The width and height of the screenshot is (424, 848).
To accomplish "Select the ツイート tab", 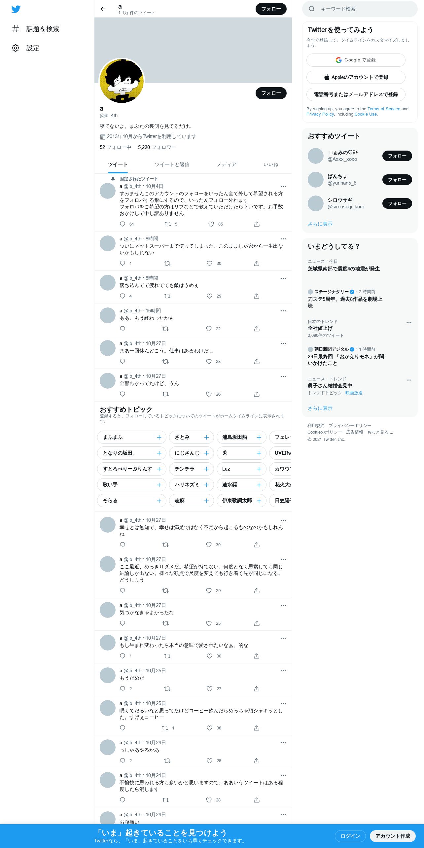I will 118,164.
